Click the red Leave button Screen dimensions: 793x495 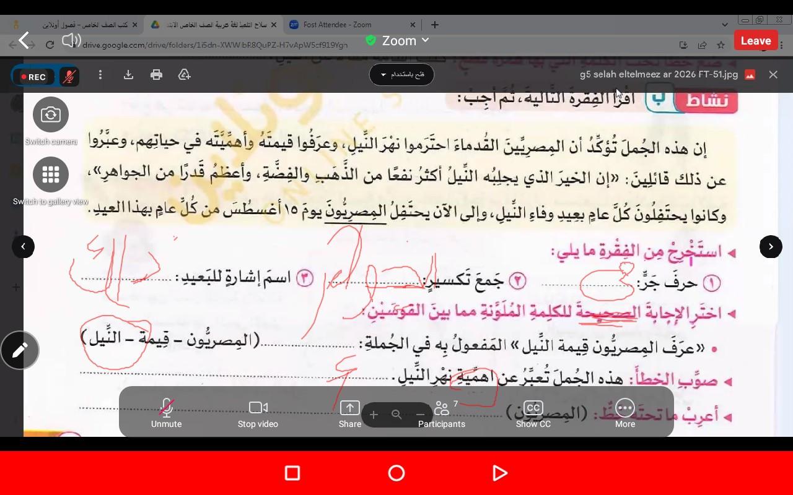(756, 41)
